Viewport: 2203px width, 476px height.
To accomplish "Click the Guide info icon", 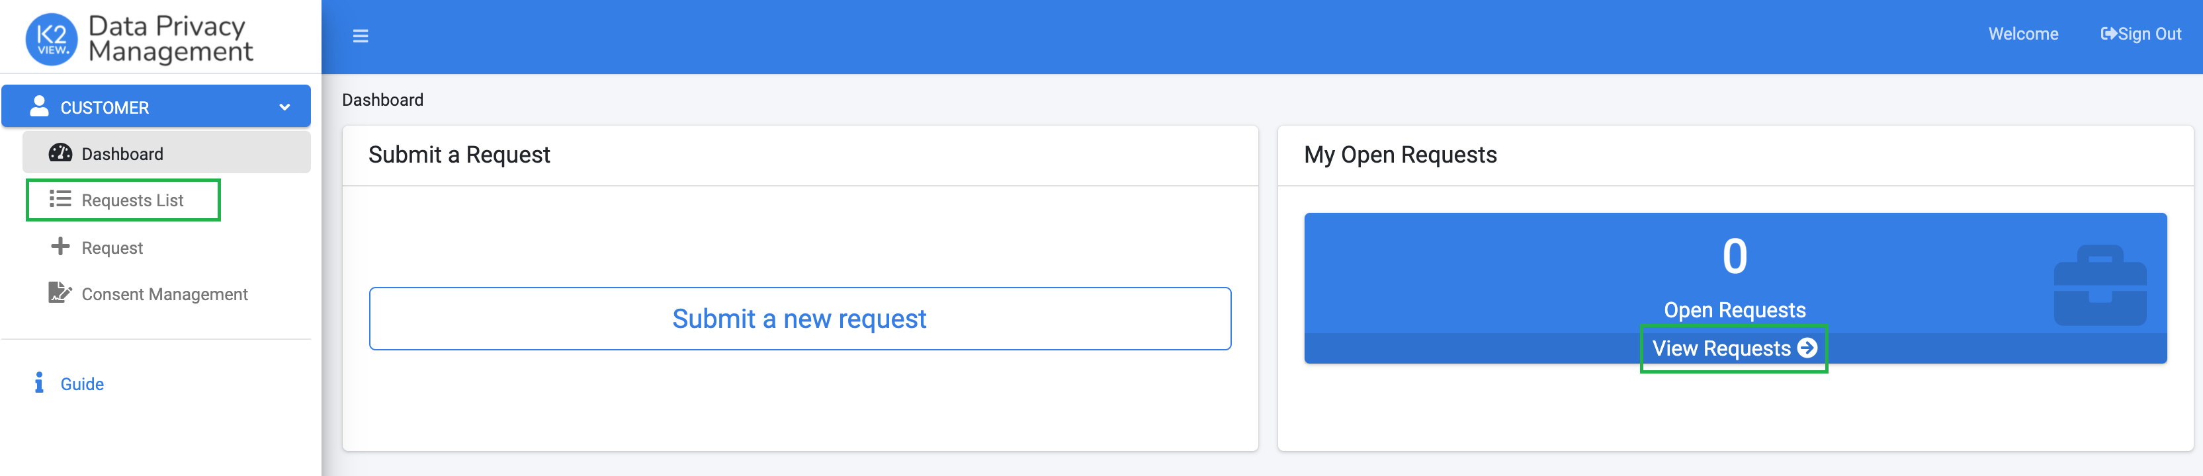I will click(x=38, y=383).
